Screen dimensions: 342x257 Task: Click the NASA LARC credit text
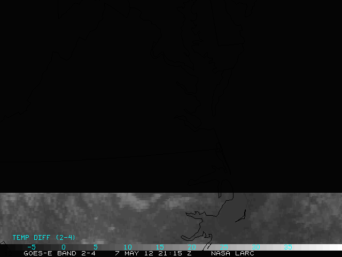point(232,253)
